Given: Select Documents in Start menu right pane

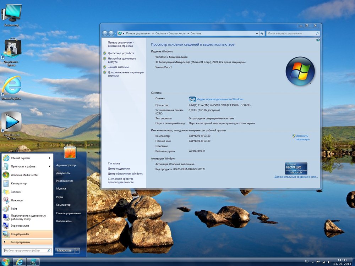Looking at the screenshot, I should tap(63, 173).
